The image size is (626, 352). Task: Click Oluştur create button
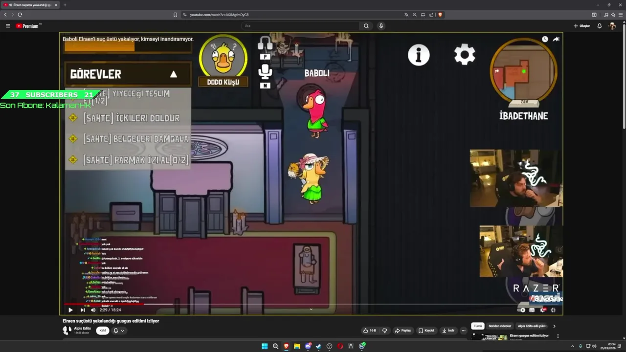582,26
